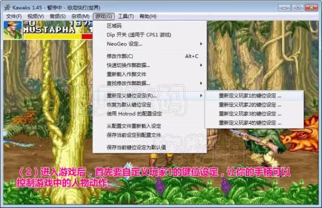Select 重新定义玩家4的键位设定
The image size is (322, 208).
coord(254,123)
